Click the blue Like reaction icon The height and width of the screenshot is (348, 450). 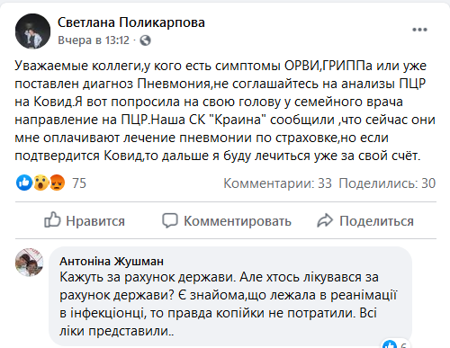(24, 183)
